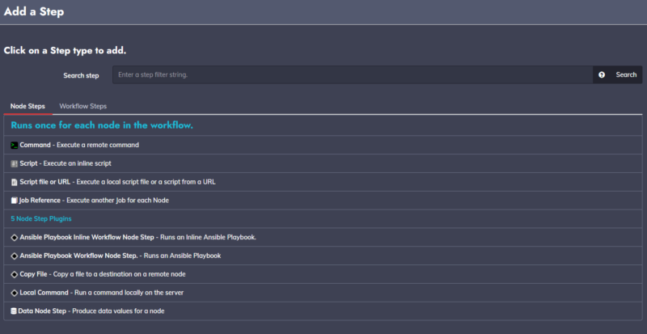Click the terminal icon beside Command

click(x=14, y=146)
